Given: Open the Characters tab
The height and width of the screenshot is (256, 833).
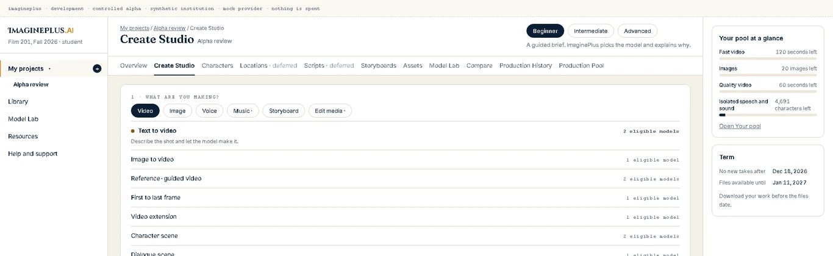Looking at the screenshot, I should pyautogui.click(x=217, y=66).
